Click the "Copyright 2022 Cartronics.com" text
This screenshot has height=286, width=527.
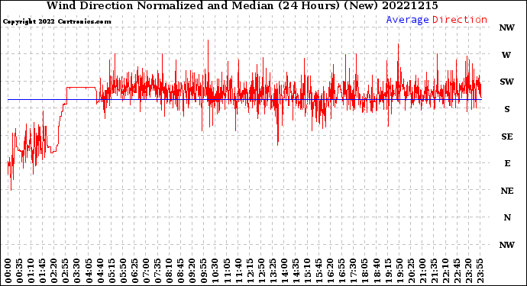pyautogui.click(x=57, y=21)
